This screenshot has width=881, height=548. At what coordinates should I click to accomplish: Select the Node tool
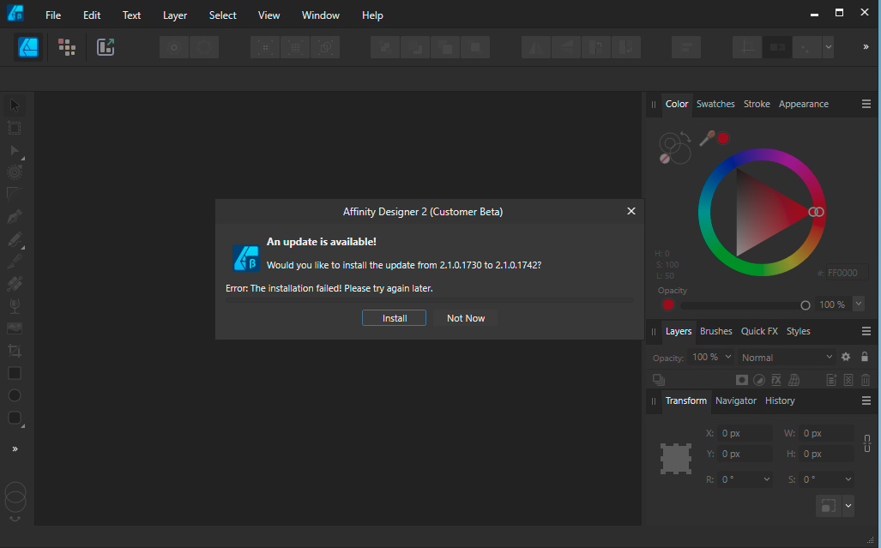tap(15, 150)
